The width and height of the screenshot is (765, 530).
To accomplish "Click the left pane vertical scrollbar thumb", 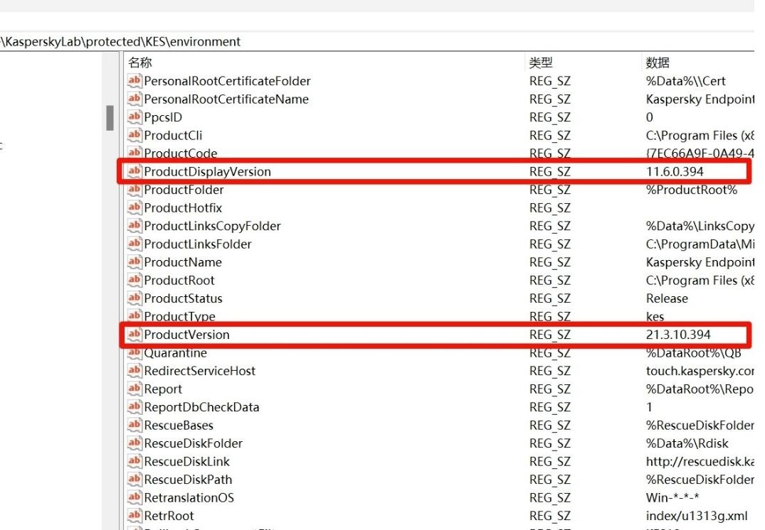I will point(110,118).
